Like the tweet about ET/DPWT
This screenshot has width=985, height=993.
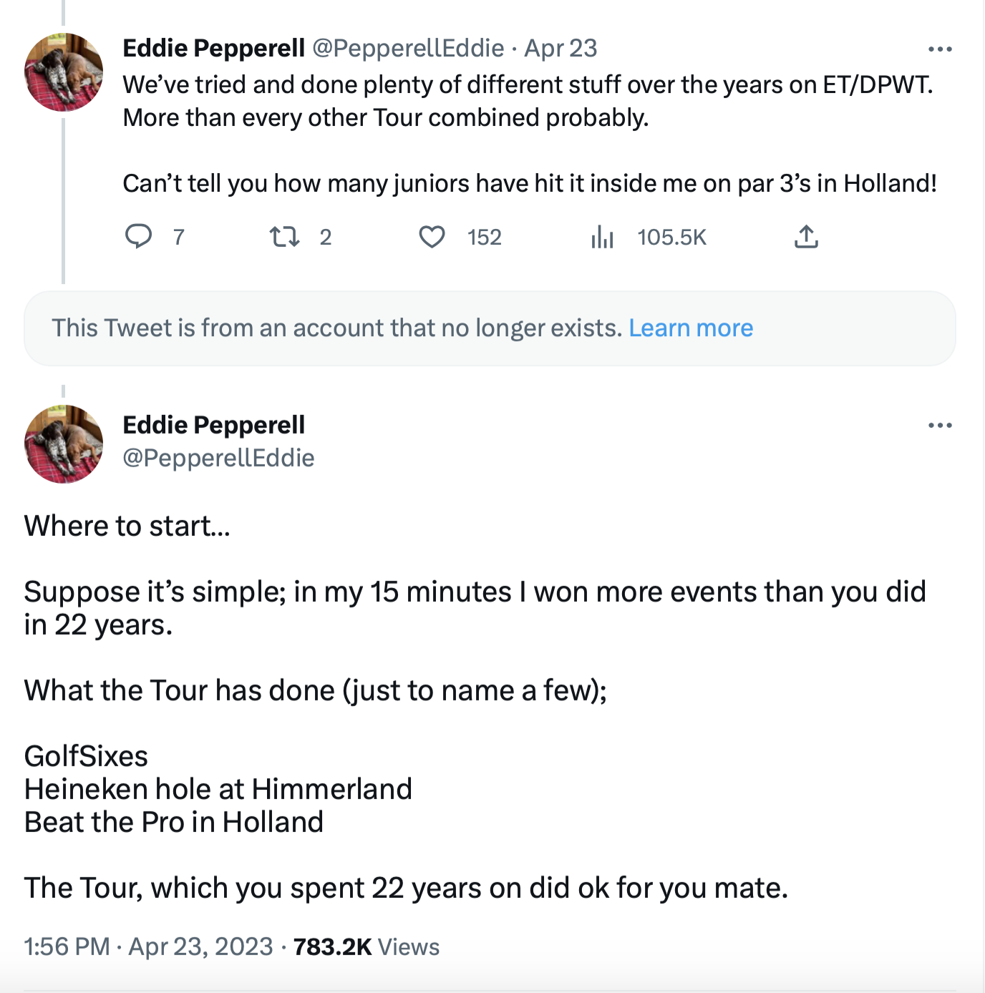coord(432,236)
